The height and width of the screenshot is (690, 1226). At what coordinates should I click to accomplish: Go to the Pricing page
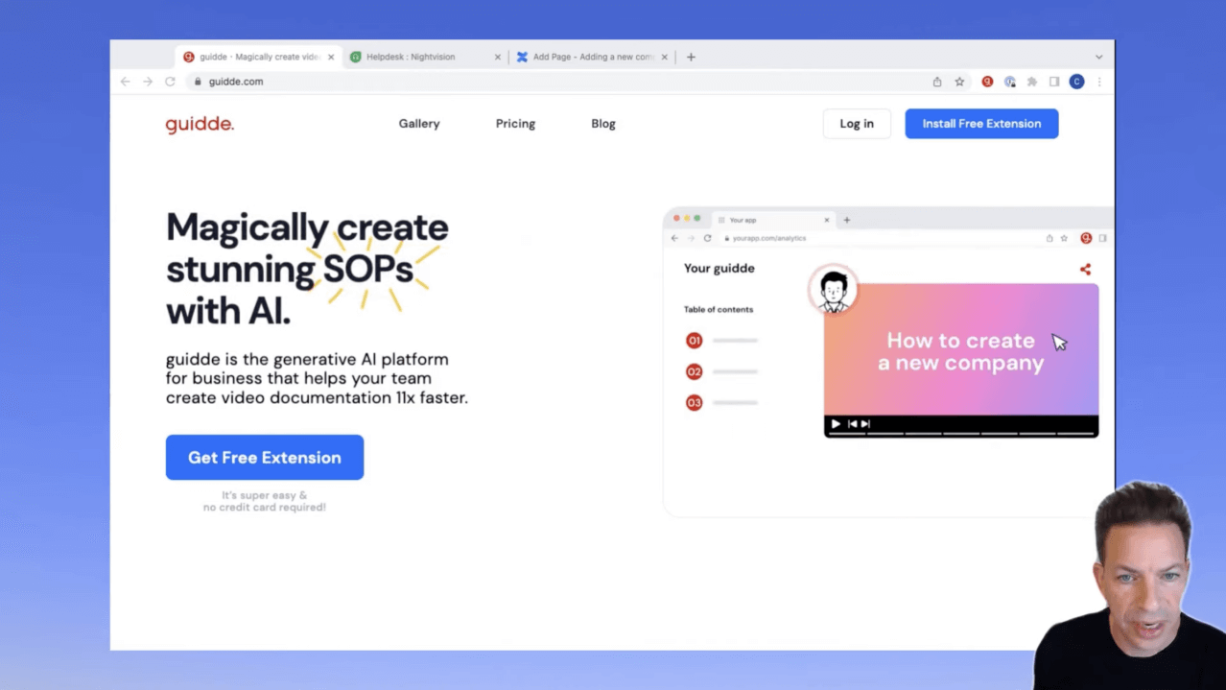tap(515, 124)
